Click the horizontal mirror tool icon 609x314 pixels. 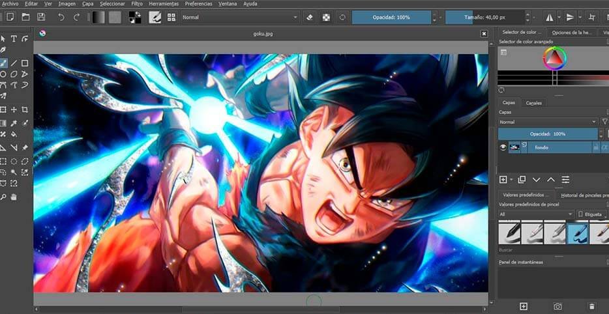pyautogui.click(x=548, y=17)
